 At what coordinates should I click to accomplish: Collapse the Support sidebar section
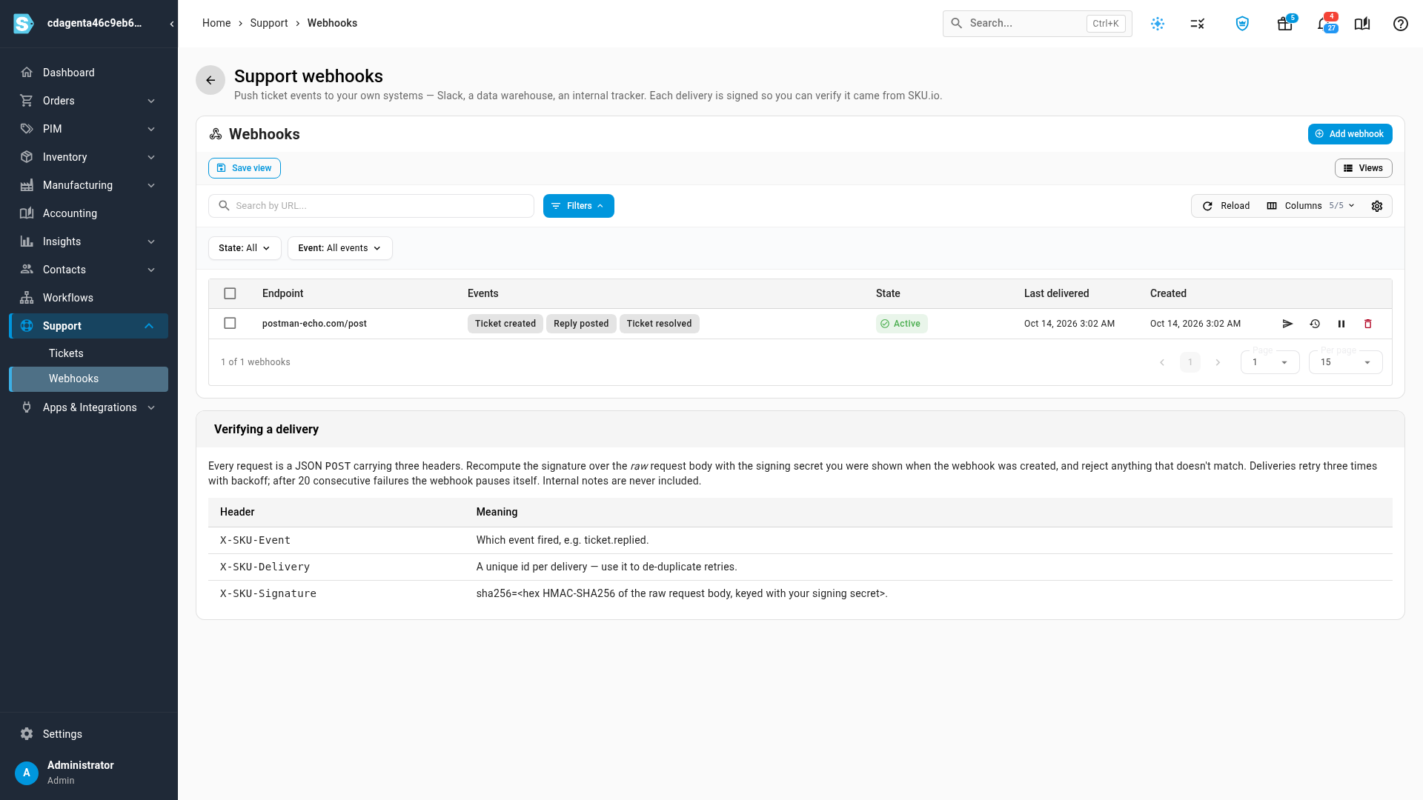click(x=89, y=326)
